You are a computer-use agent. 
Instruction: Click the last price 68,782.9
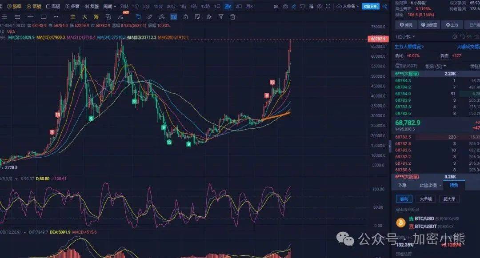[408, 123]
